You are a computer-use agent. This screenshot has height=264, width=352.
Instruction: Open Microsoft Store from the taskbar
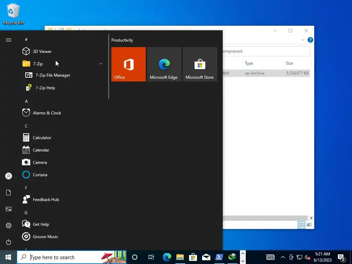coord(193,257)
